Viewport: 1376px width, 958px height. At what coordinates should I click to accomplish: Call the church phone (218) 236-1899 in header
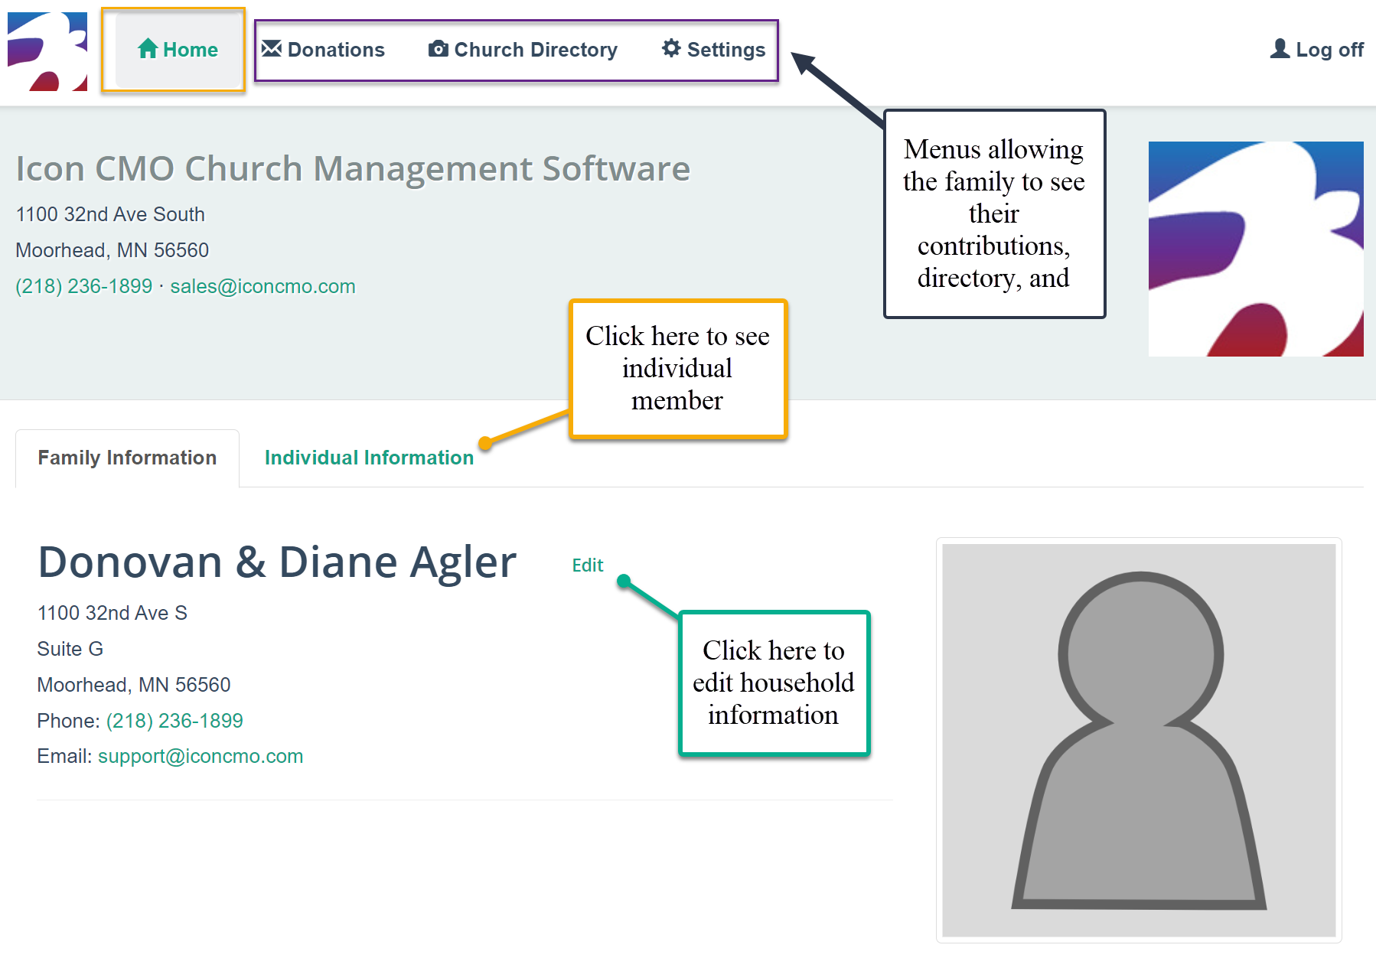point(84,286)
